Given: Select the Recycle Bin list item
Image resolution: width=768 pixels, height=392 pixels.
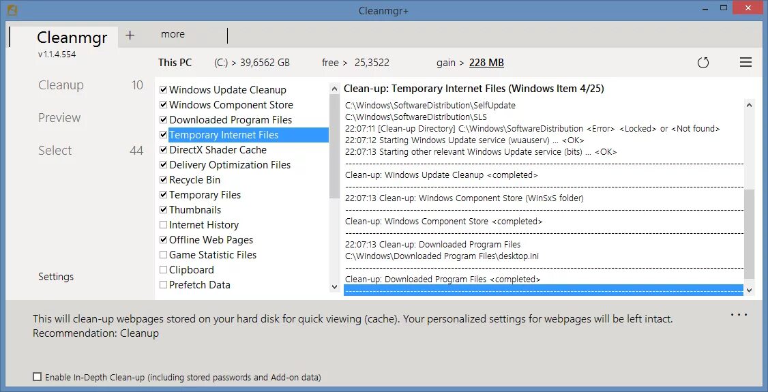Looking at the screenshot, I should (194, 180).
